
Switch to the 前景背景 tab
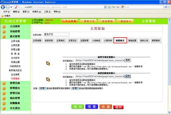tap(49, 41)
